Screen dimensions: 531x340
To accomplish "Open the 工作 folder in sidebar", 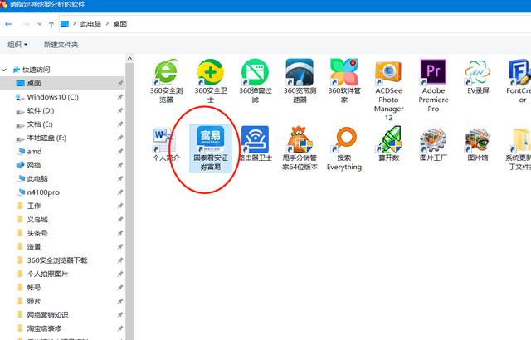I will pos(34,206).
